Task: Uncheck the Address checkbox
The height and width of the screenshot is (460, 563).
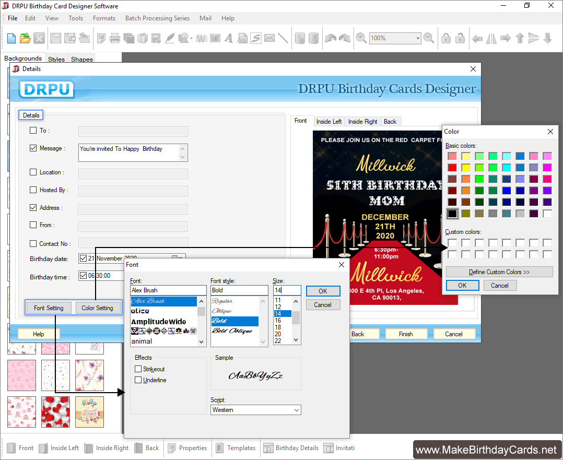Action: (x=33, y=207)
